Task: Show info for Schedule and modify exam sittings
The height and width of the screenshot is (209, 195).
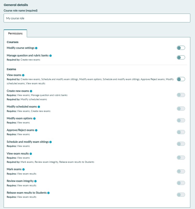Action: (x=50, y=142)
